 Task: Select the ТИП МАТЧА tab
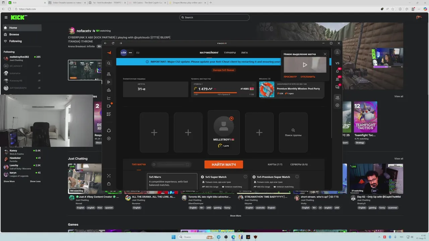coord(139,164)
